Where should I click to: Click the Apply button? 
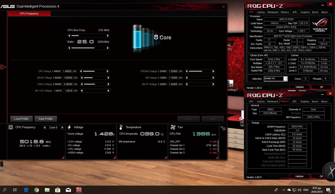click(x=213, y=119)
